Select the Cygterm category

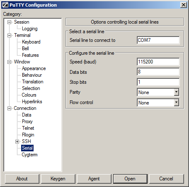point(29,155)
